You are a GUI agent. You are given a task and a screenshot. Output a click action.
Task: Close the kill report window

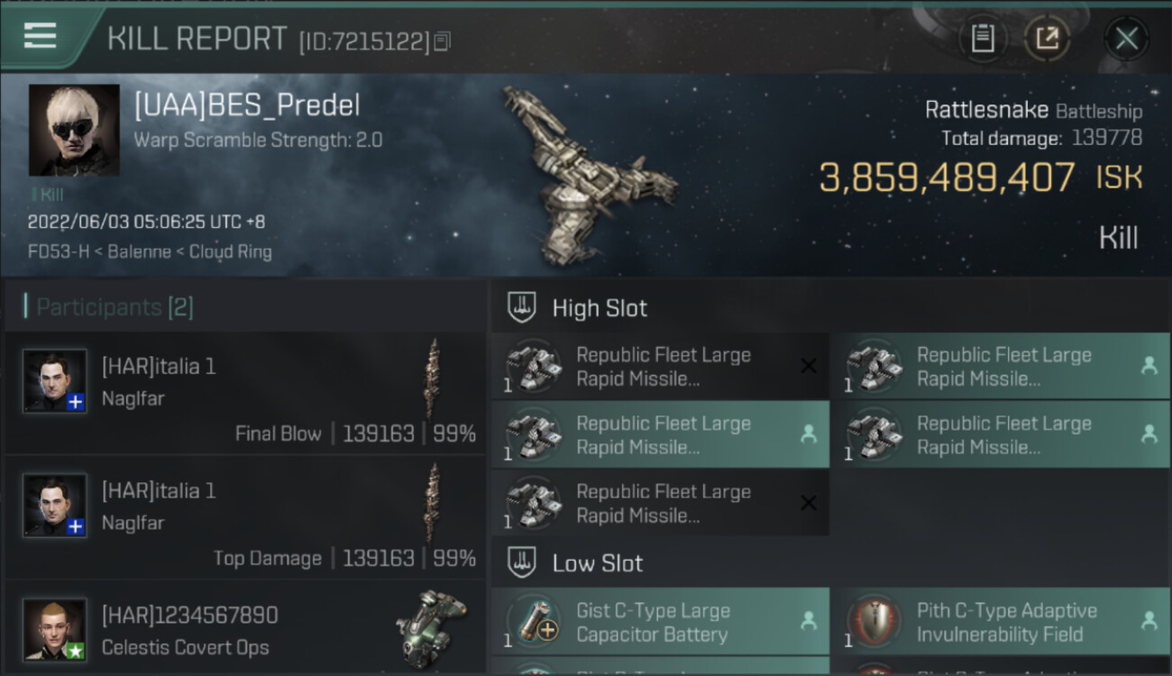pyautogui.click(x=1126, y=39)
